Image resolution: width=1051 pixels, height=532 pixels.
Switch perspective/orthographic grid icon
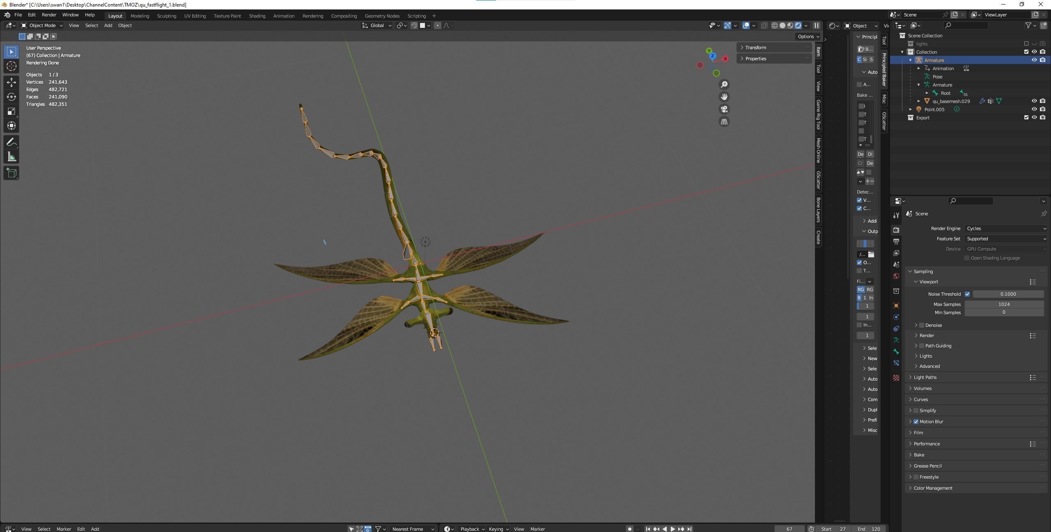pos(724,121)
